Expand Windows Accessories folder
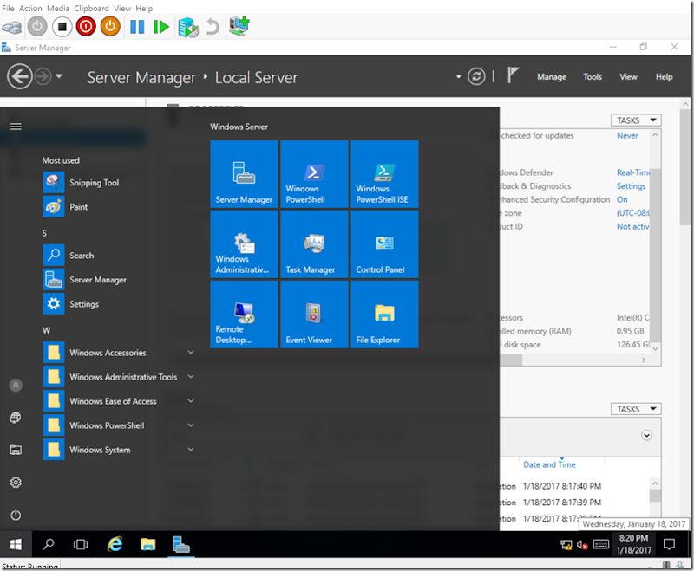The width and height of the screenshot is (694, 571). tap(118, 353)
